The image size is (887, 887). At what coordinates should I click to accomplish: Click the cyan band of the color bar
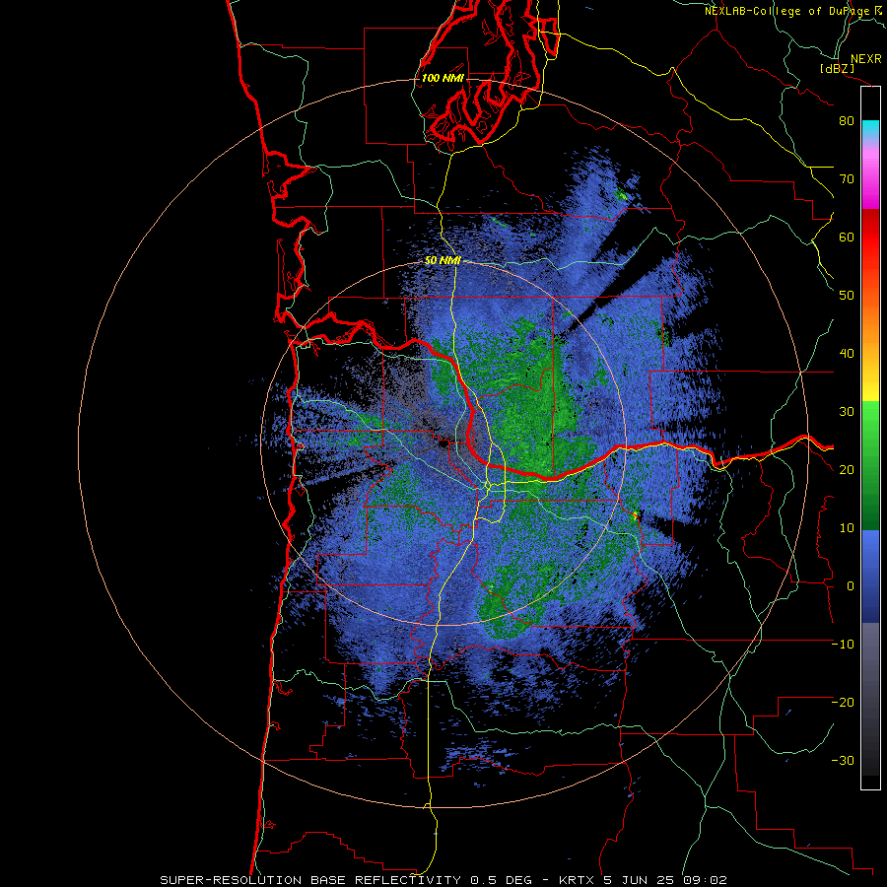tap(870, 128)
